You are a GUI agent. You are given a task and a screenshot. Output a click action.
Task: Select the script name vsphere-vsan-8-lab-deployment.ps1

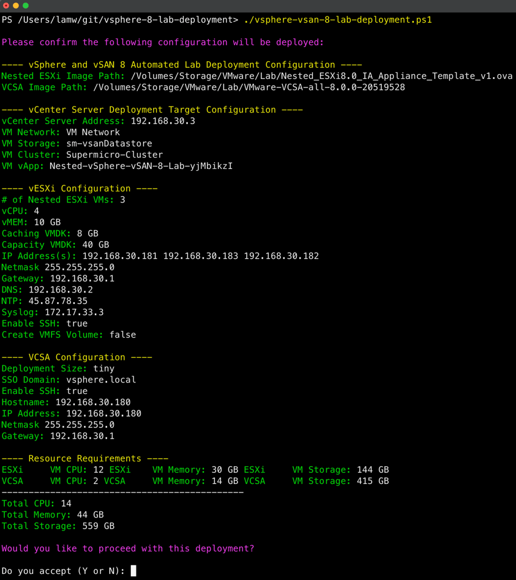coord(338,20)
